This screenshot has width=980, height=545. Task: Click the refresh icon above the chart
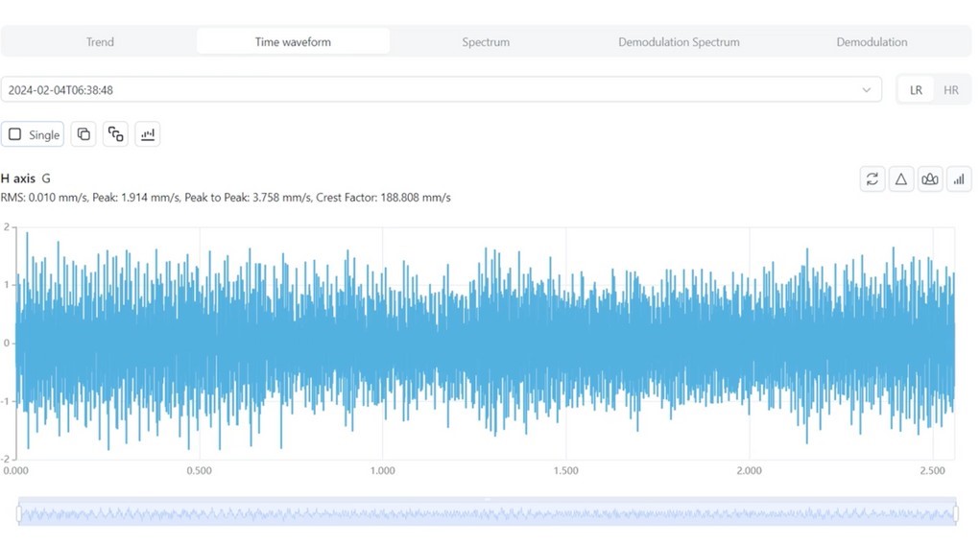pos(872,178)
